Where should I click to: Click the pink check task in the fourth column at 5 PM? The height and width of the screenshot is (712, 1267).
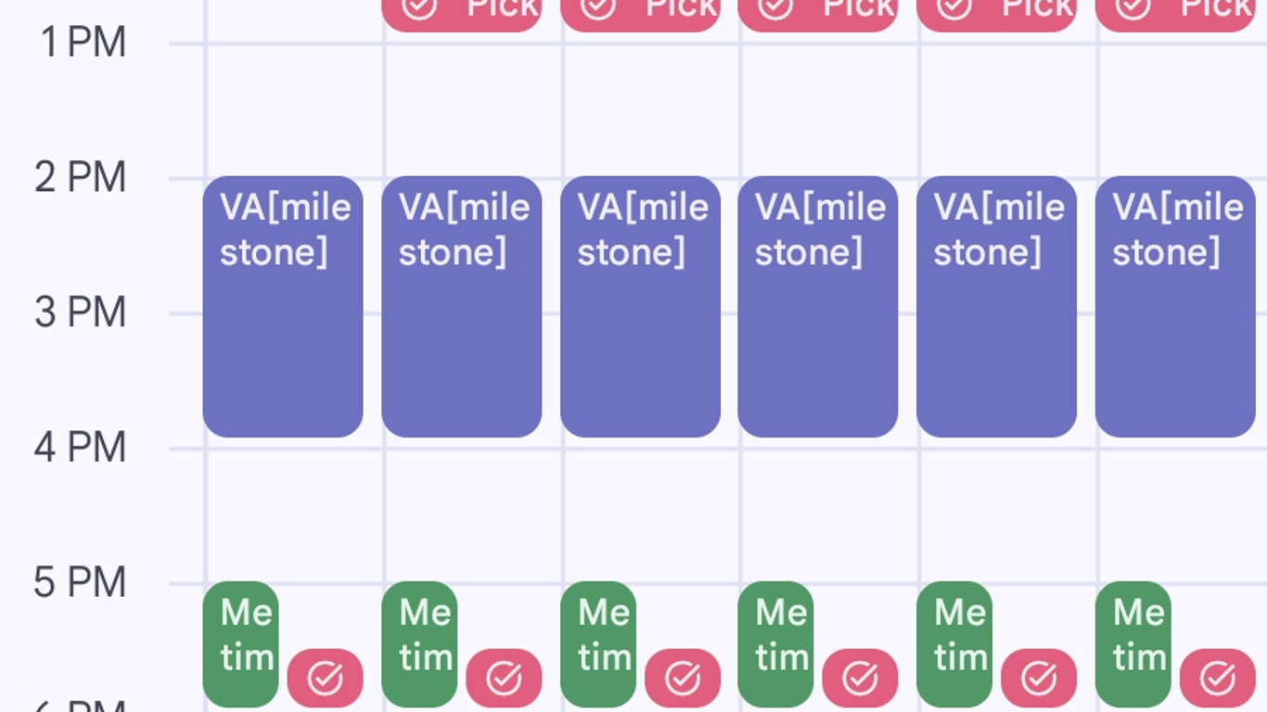[860, 679]
